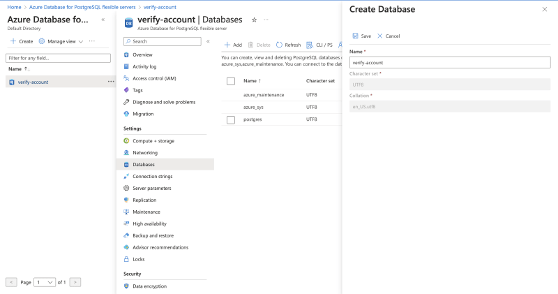558x294 pixels.
Task: Click the Access control (IAM) icon
Action: (x=126, y=78)
